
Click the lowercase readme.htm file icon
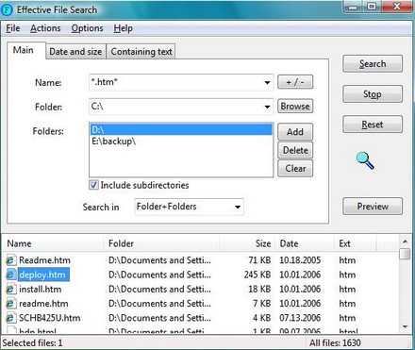point(10,304)
